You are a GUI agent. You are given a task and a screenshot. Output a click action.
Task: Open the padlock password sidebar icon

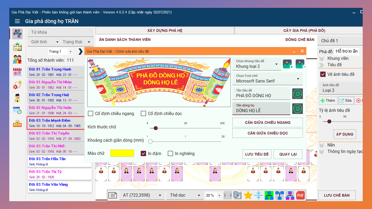click(17, 123)
